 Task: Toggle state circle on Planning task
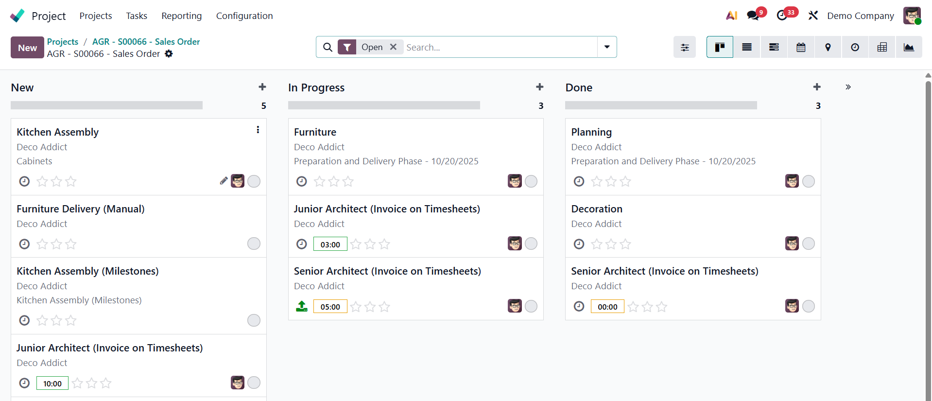pos(808,181)
